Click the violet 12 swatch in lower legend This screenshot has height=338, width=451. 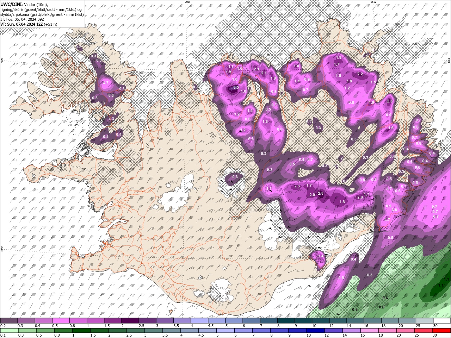[x=334, y=331]
